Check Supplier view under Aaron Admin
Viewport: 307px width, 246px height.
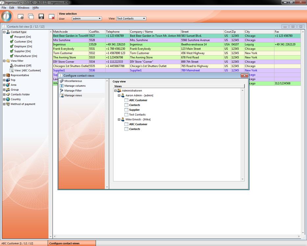[x=126, y=110]
